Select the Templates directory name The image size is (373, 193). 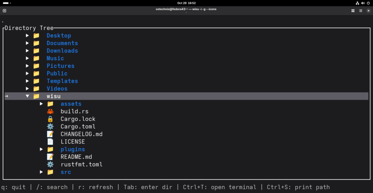[62, 81]
